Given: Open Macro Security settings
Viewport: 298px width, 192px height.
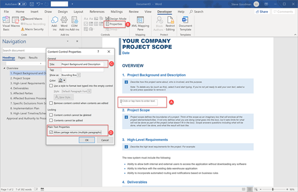Looking at the screenshot, I should coord(32,29).
